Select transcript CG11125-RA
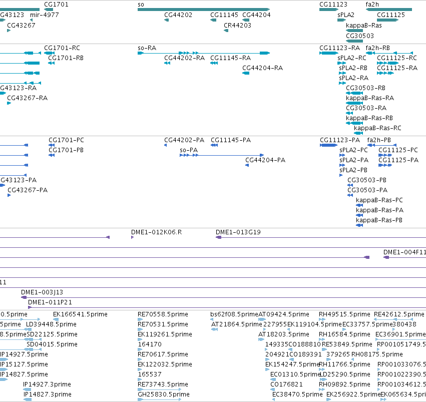 [x=397, y=68]
